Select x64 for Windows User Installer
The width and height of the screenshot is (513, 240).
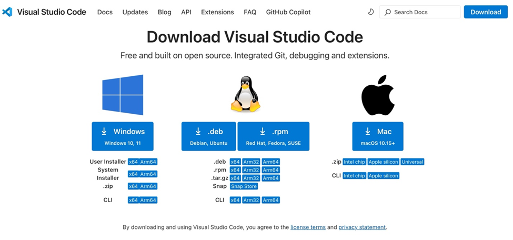[134, 162]
